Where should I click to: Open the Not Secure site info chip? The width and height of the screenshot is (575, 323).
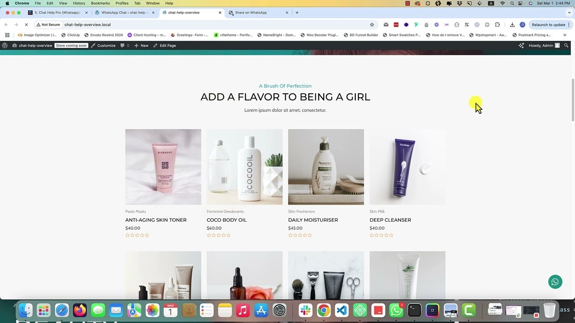[x=48, y=25]
